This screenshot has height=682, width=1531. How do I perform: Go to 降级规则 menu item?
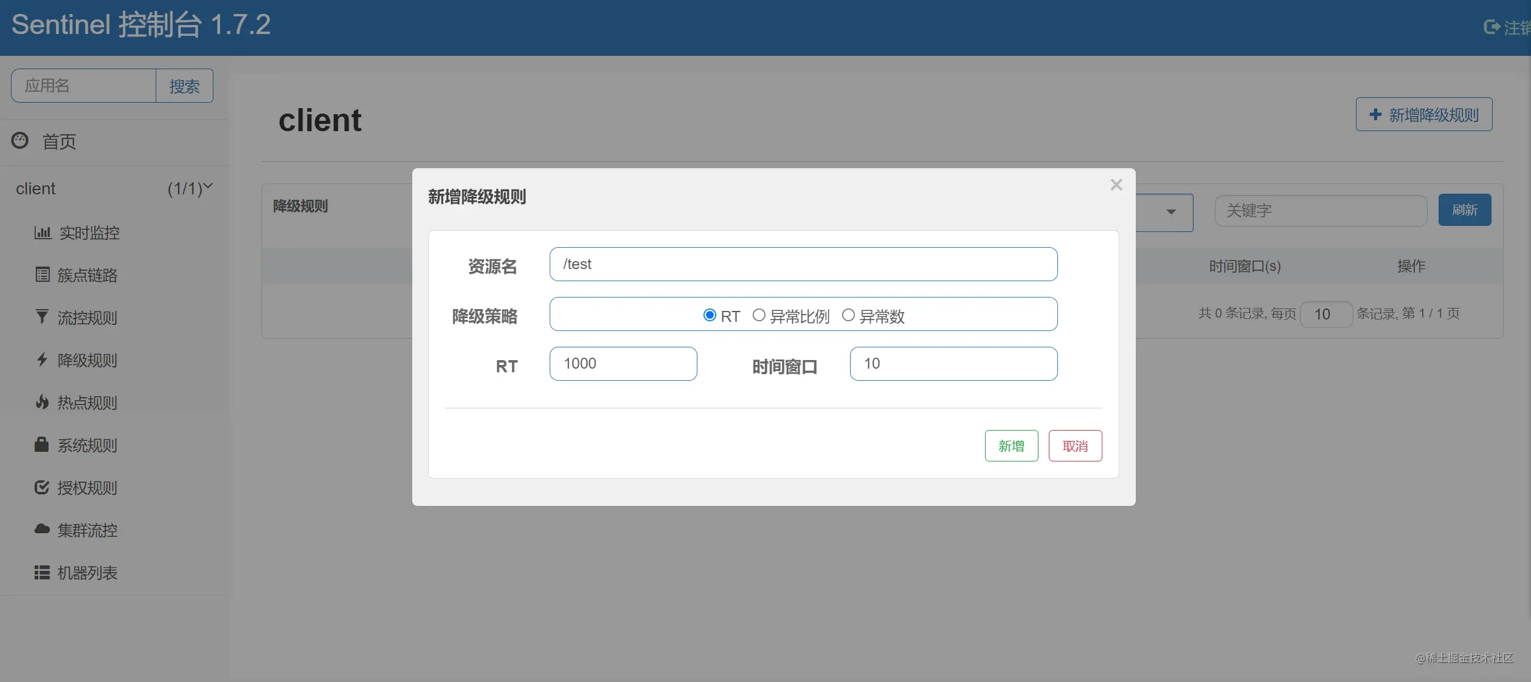pyautogui.click(x=88, y=360)
